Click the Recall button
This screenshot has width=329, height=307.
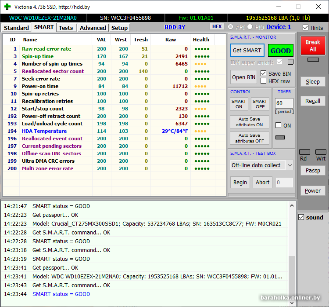(x=313, y=101)
